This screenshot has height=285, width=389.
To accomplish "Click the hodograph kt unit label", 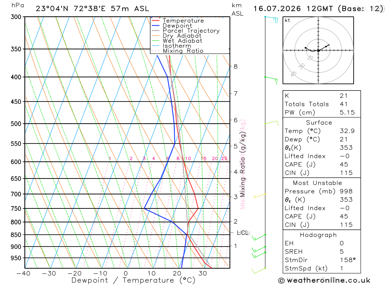I will click(287, 20).
